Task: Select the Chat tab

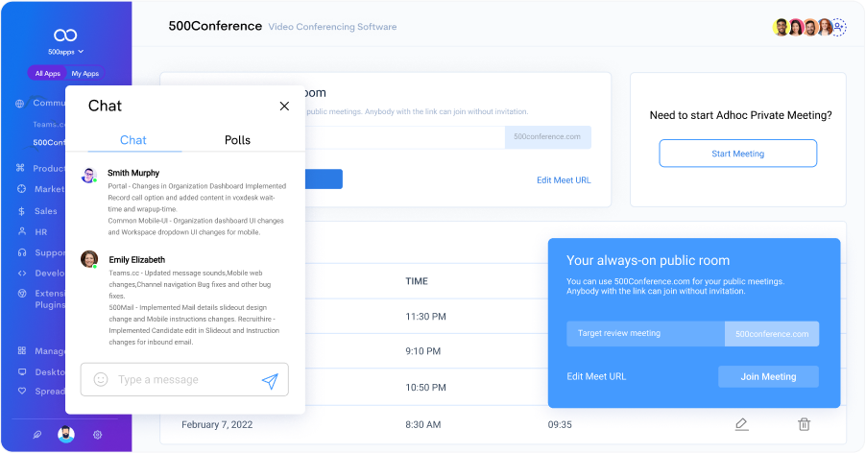Action: click(x=133, y=140)
